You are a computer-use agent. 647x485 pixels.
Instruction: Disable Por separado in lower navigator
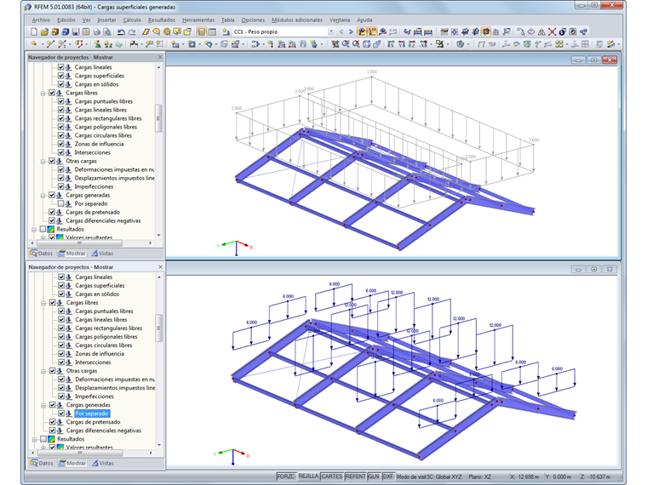click(61, 414)
